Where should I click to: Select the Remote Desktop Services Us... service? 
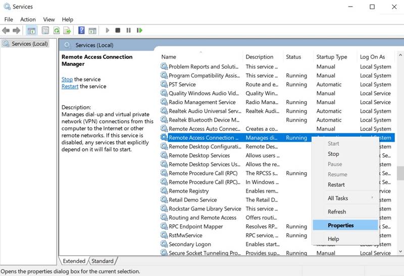(x=205, y=164)
